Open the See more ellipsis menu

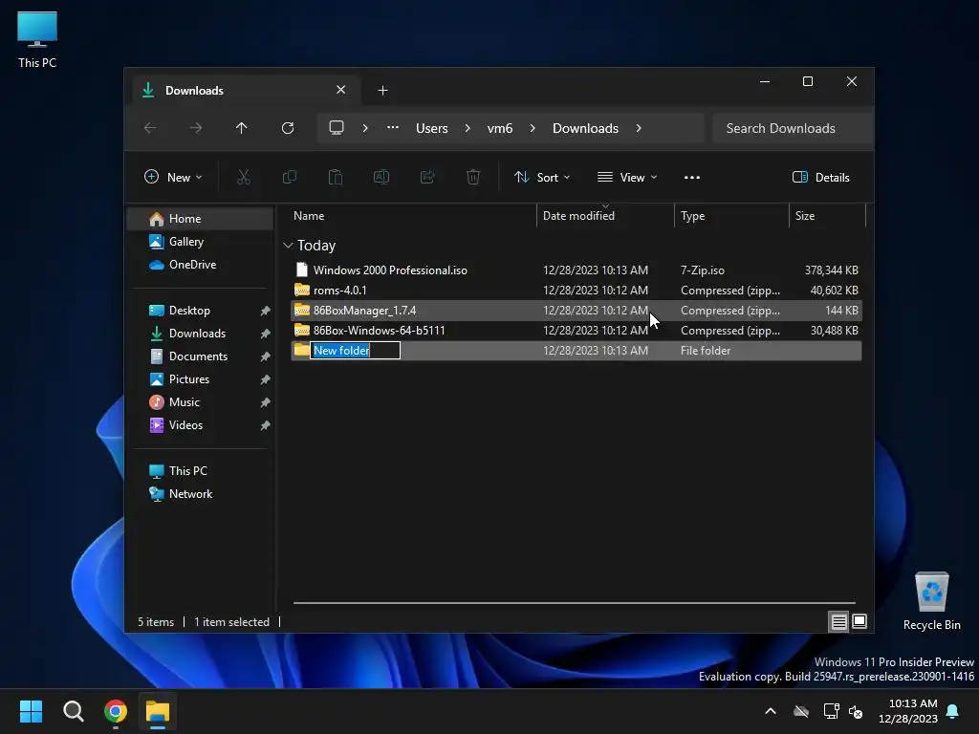692,177
